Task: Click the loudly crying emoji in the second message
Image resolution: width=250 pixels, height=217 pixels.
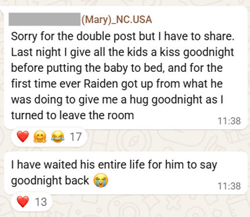Action: (101, 181)
